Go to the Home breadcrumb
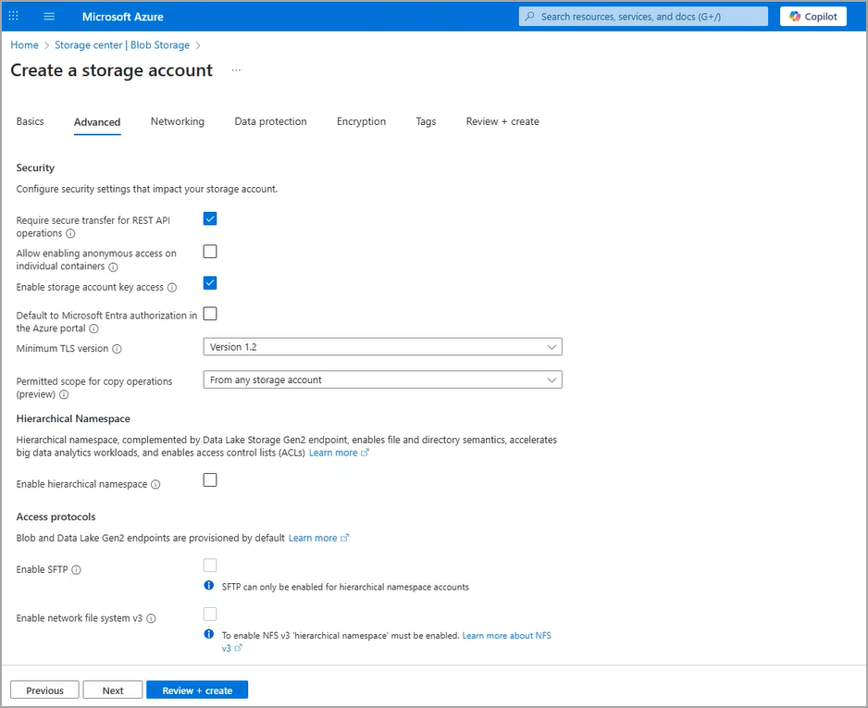The height and width of the screenshot is (708, 868). click(24, 44)
